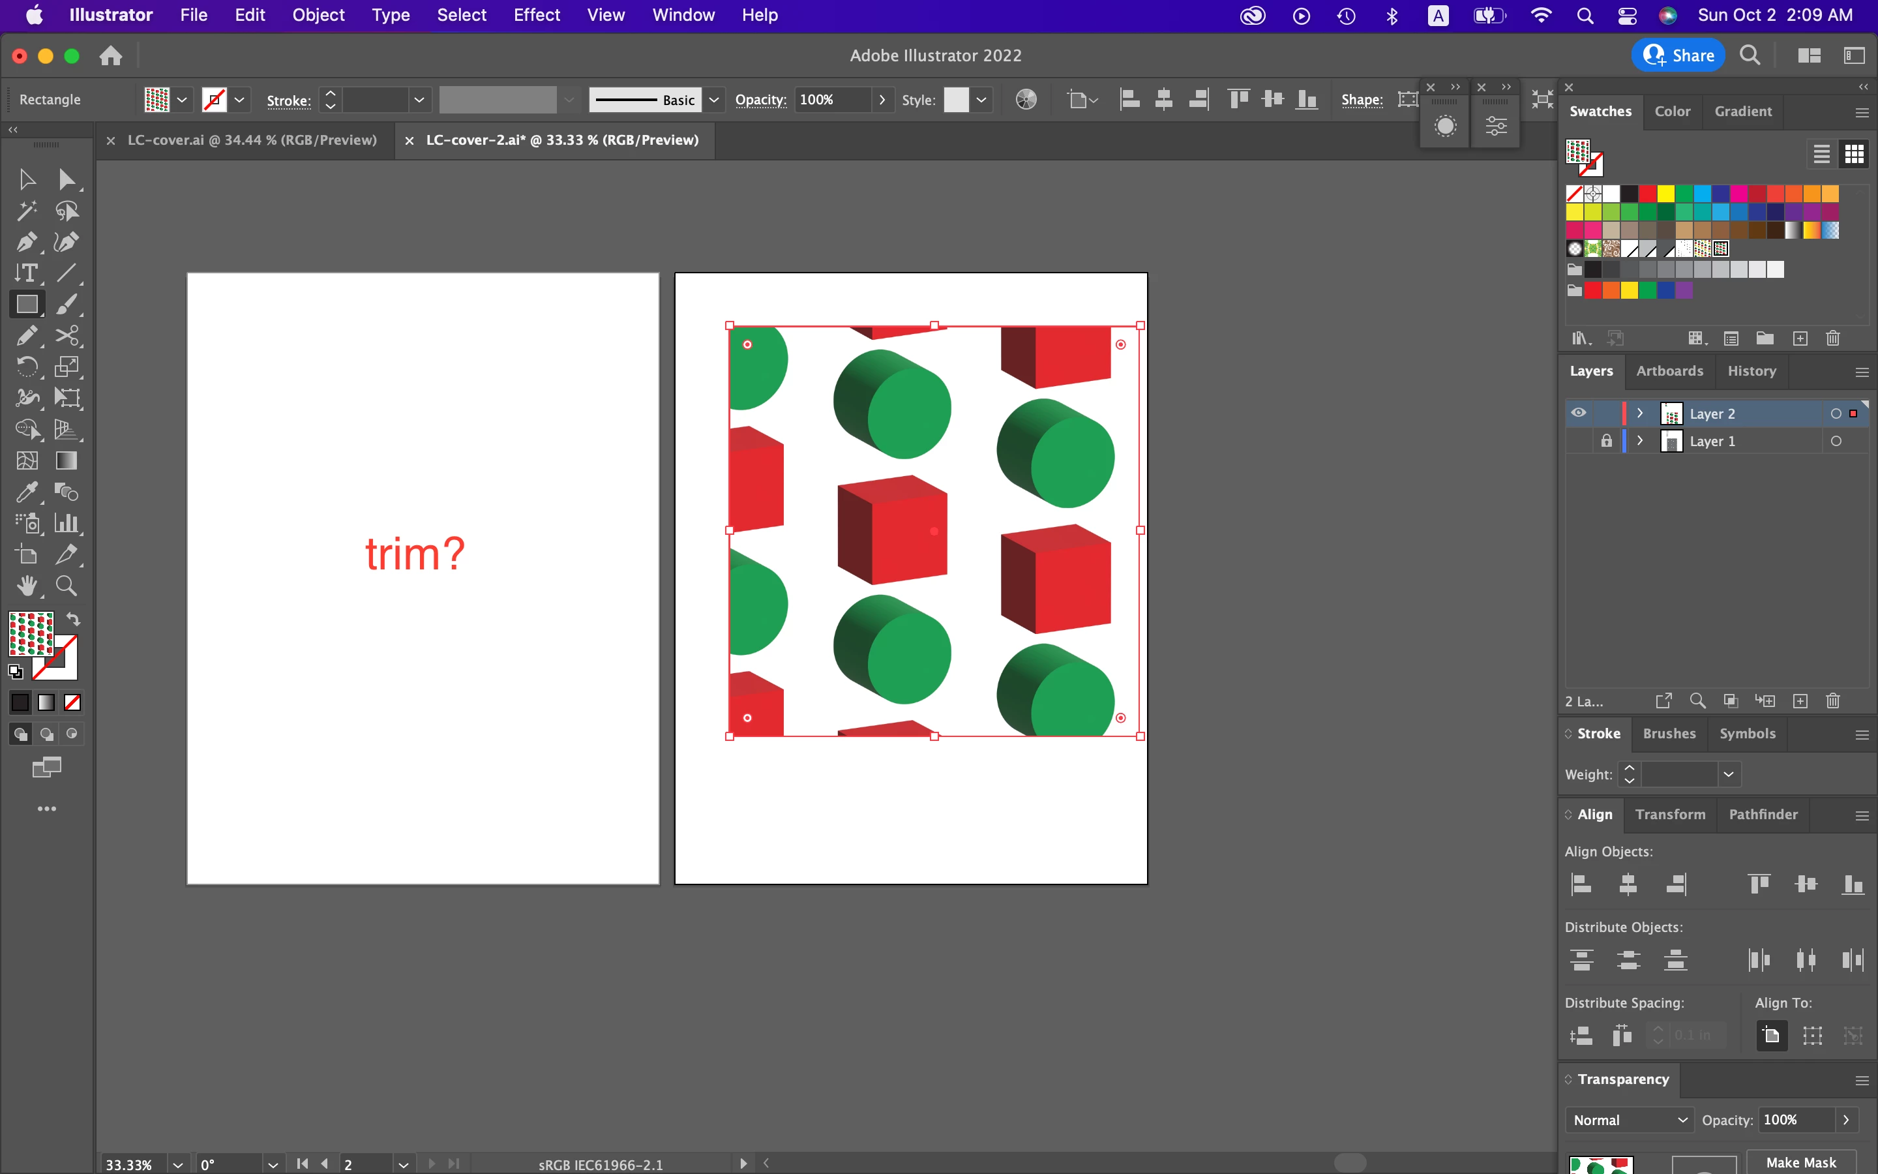
Task: Select the Hand tool
Action: pyautogui.click(x=26, y=586)
